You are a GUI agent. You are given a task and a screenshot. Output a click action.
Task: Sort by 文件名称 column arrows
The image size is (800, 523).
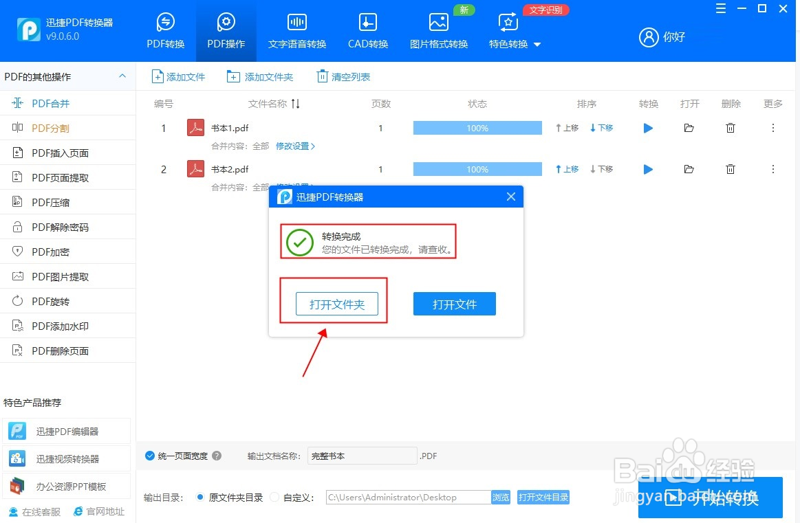click(x=295, y=104)
